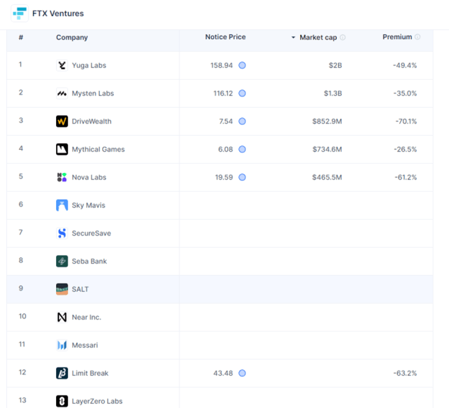Click the blue circle next to 43.48

pos(243,373)
